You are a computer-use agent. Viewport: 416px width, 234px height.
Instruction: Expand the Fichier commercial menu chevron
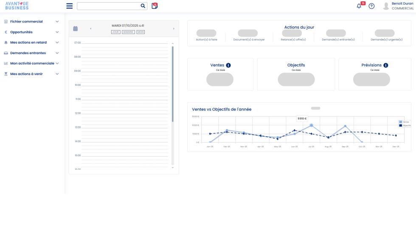pos(57,22)
